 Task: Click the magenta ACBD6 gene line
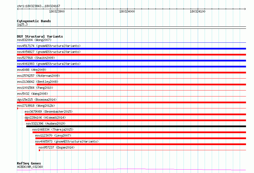click(131, 169)
